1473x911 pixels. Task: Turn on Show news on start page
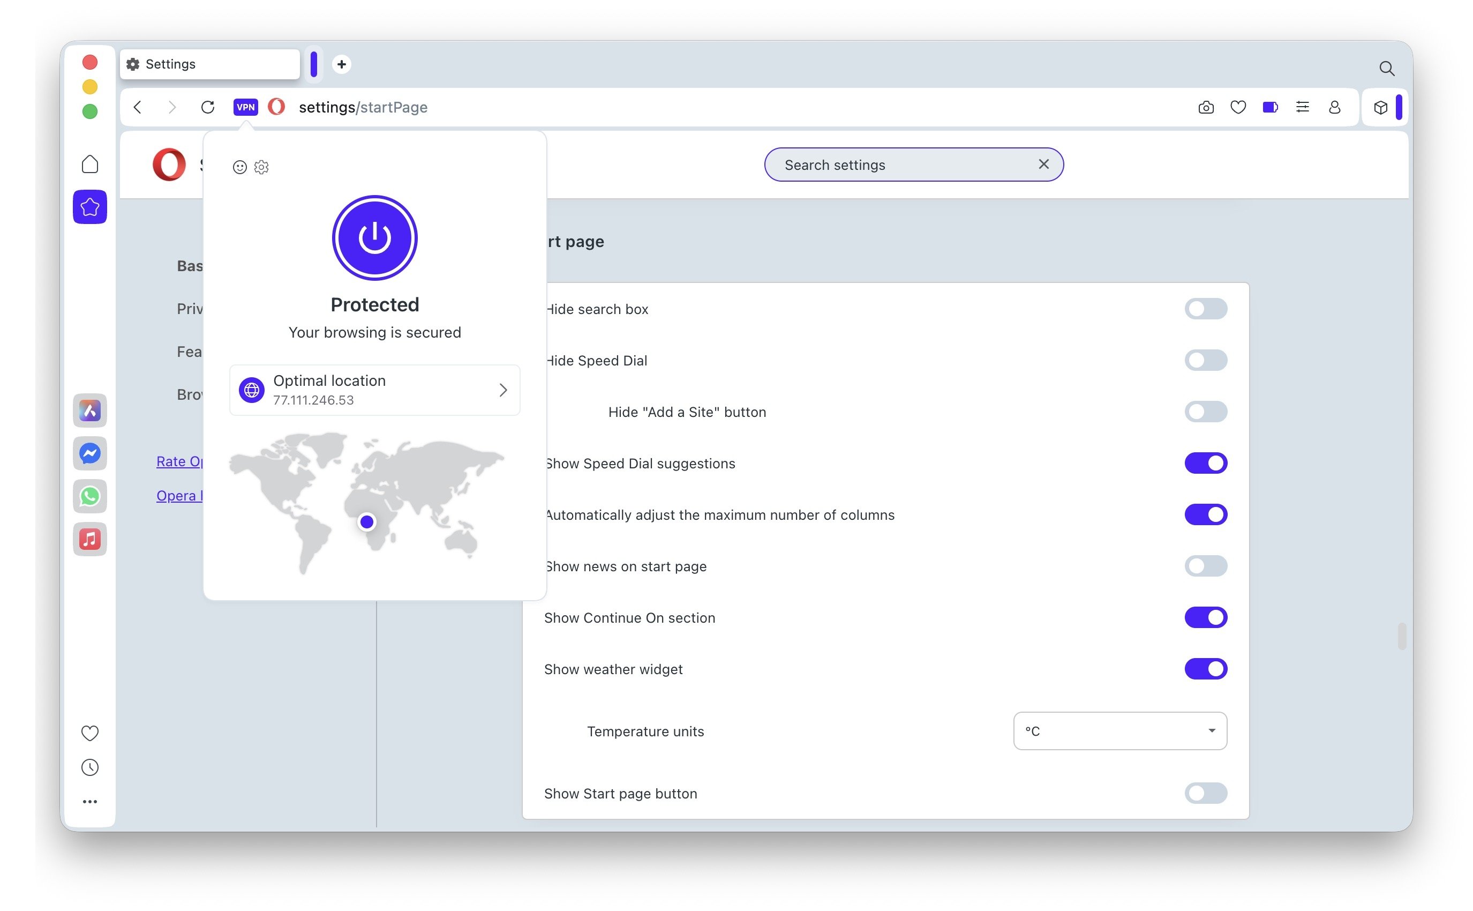pos(1205,566)
